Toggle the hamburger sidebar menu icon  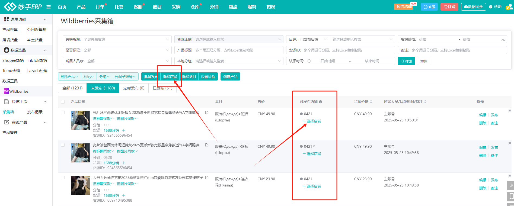pos(49,7)
